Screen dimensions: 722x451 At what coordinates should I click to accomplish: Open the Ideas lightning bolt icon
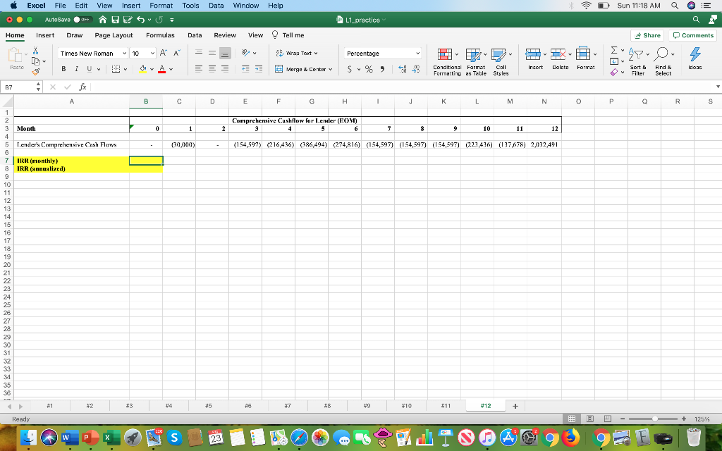coord(695,59)
